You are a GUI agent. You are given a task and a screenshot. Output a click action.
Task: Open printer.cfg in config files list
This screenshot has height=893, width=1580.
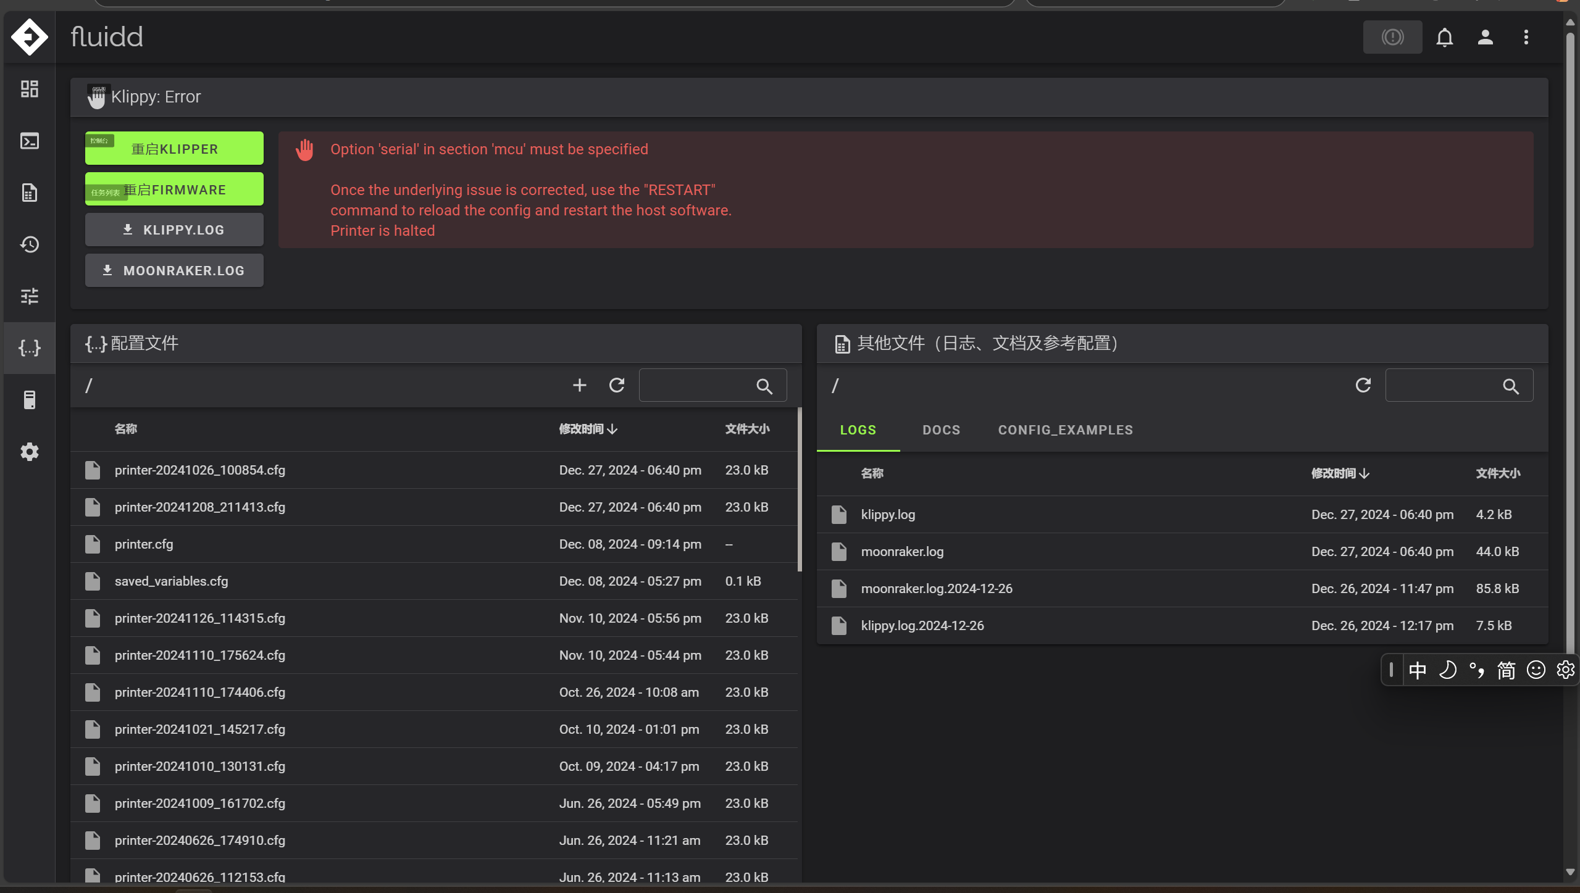point(144,544)
